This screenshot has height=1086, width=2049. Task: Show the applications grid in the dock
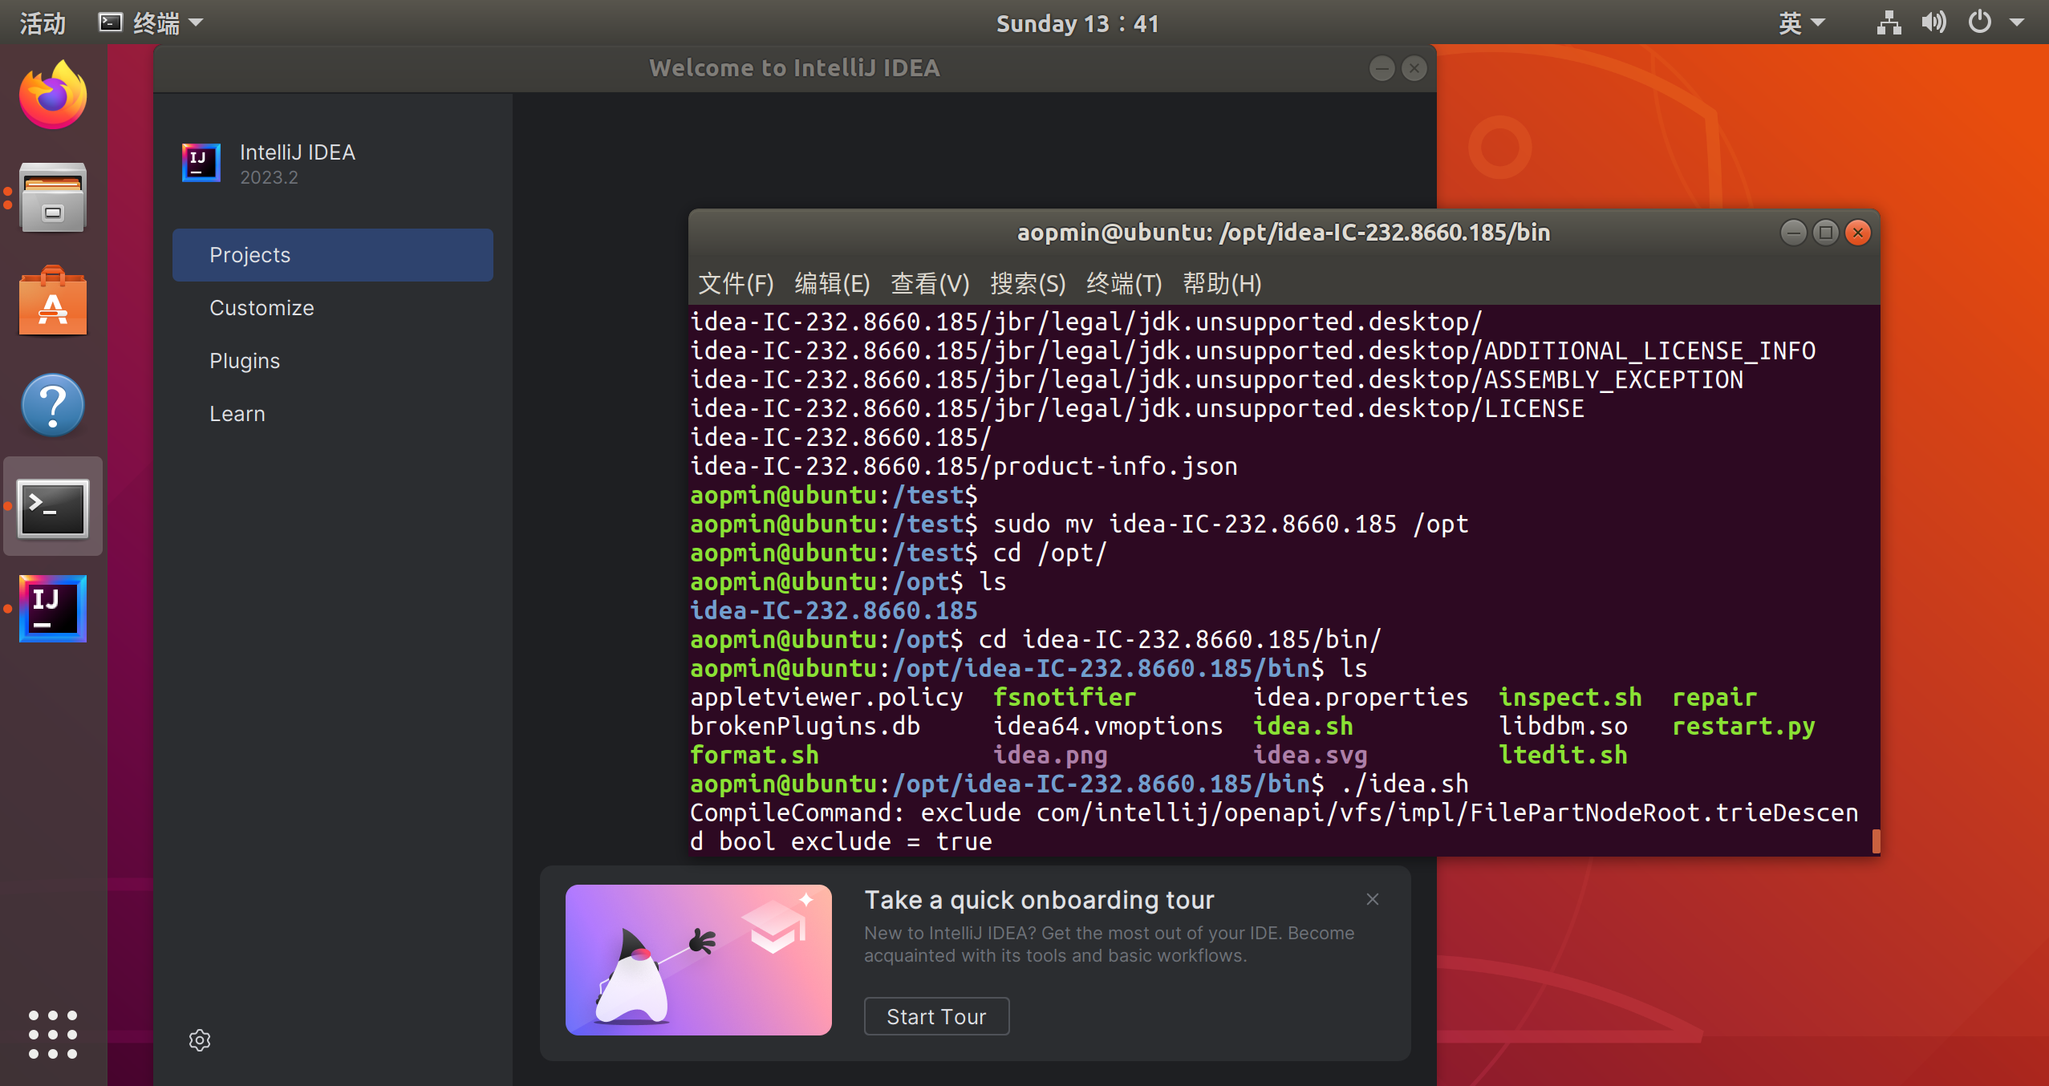pos(53,1035)
